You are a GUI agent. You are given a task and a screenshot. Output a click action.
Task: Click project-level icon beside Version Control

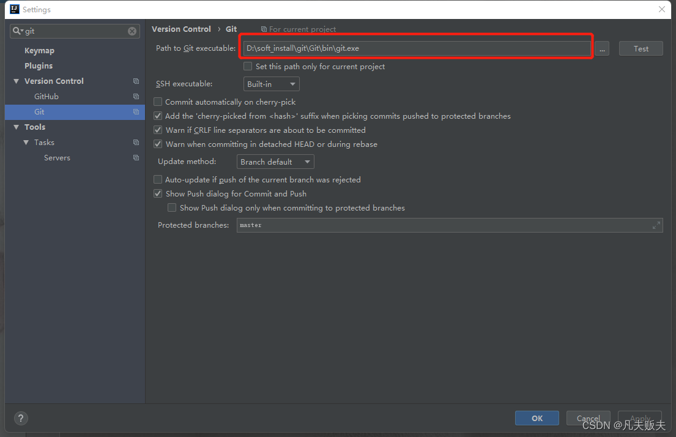(136, 81)
